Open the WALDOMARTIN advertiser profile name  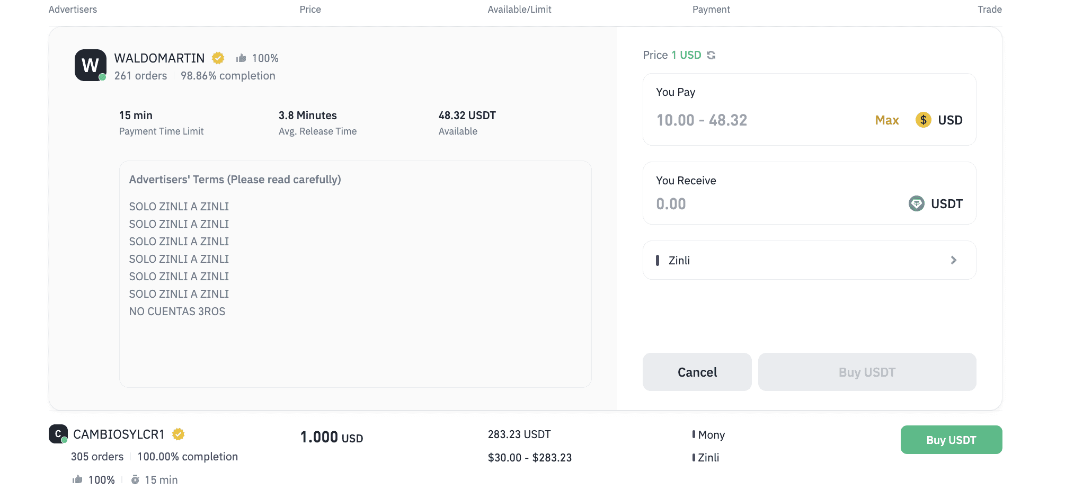(x=159, y=58)
